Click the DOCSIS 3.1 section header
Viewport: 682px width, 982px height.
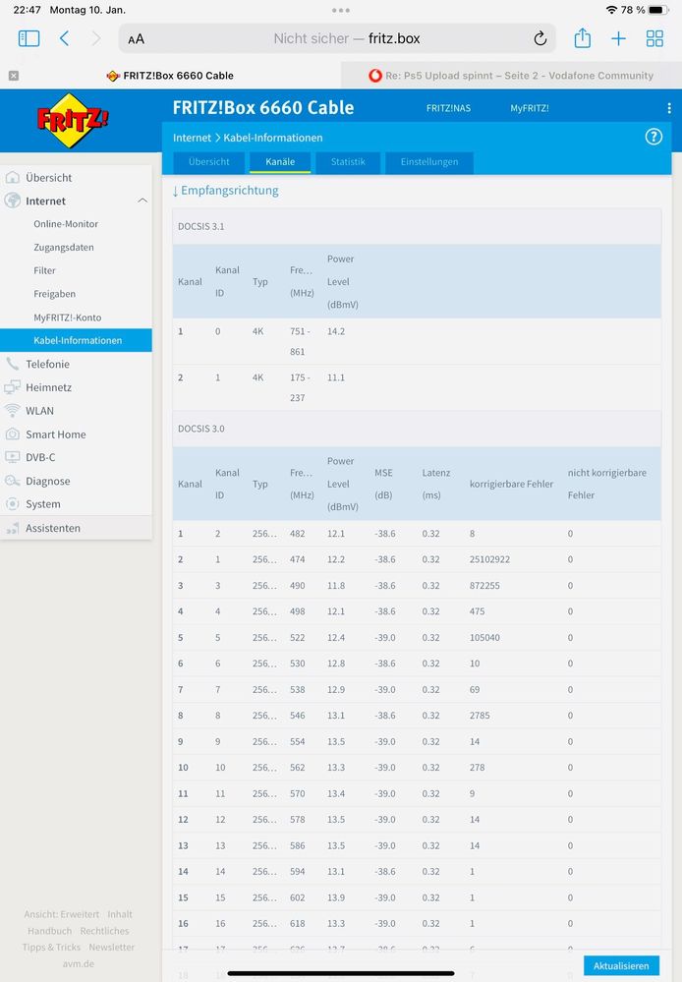pyautogui.click(x=417, y=227)
